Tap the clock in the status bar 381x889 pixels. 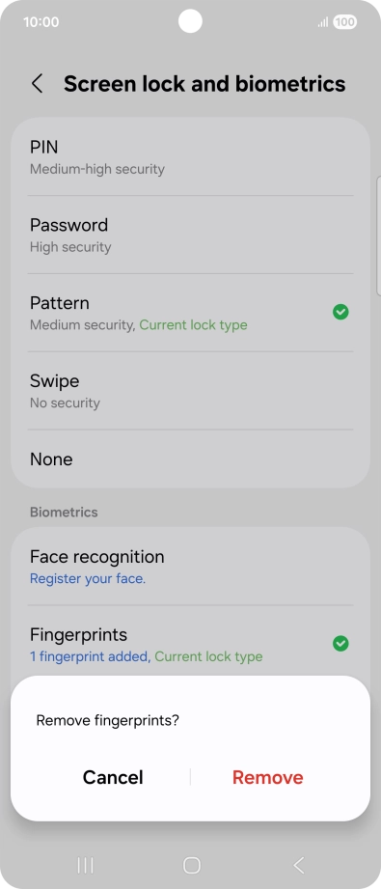pyautogui.click(x=41, y=22)
